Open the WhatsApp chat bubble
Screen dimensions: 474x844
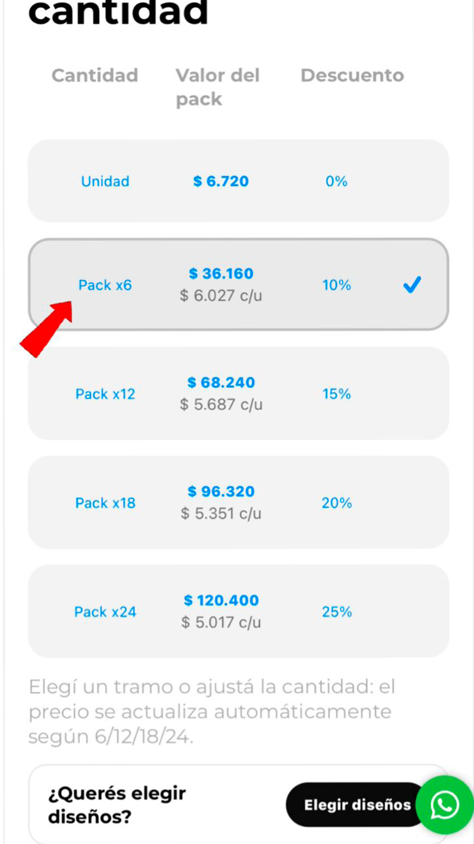[x=445, y=805]
